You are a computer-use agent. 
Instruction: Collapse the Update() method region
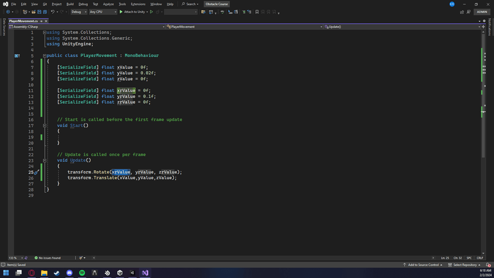coord(44,160)
